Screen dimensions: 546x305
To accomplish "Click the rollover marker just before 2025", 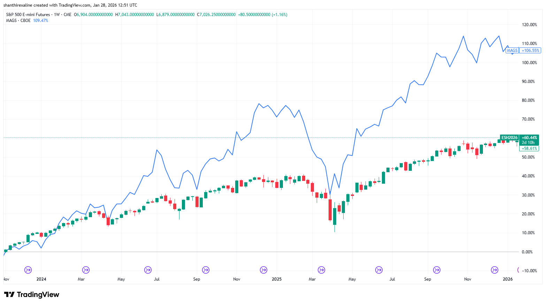I will [264, 270].
